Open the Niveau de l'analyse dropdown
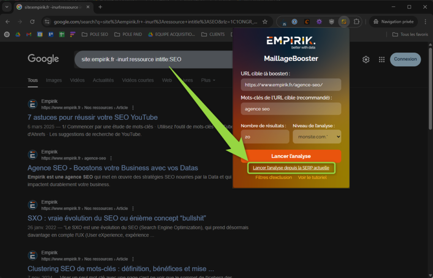The width and height of the screenshot is (433, 278). [317, 137]
